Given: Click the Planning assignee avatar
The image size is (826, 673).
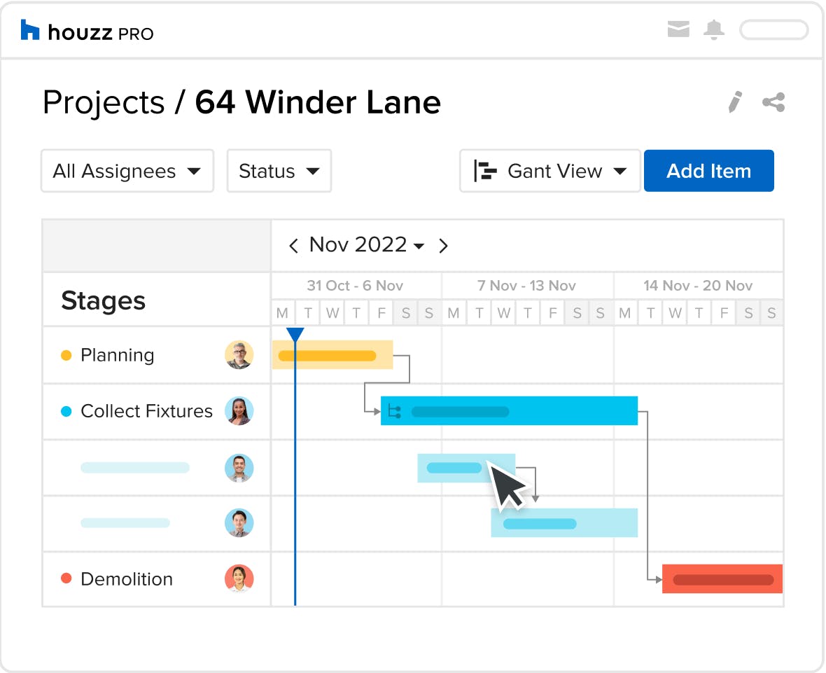Looking at the screenshot, I should (239, 355).
